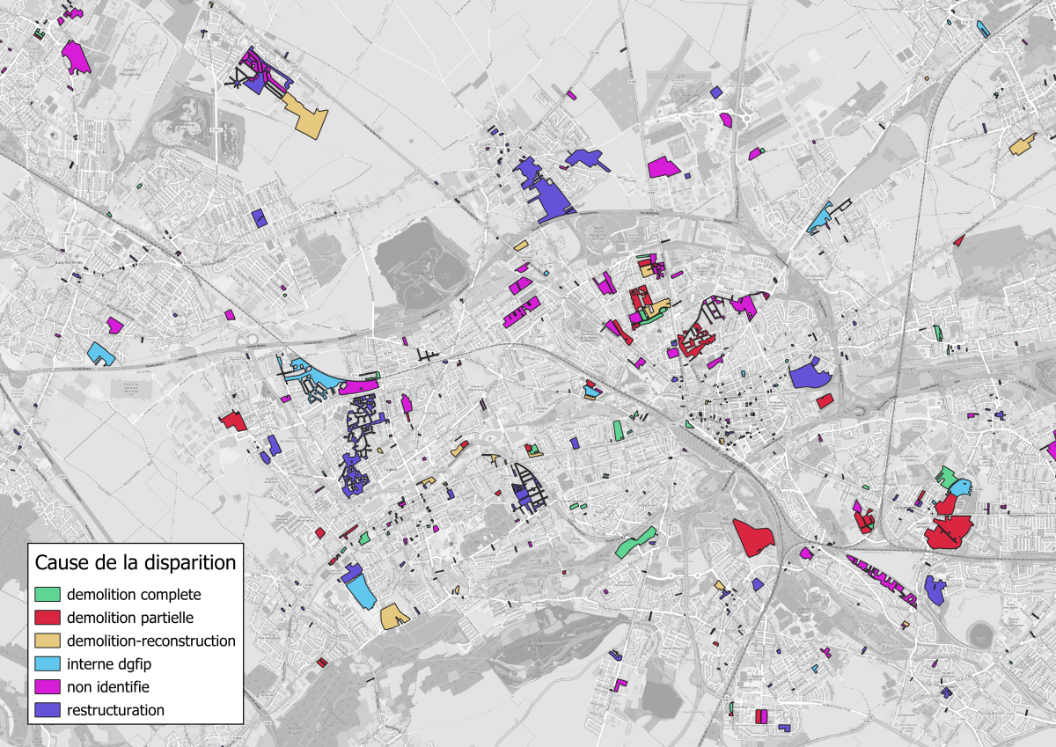Click the tan polygon just right of the legend
This screenshot has height=747, width=1056.
pos(394,615)
